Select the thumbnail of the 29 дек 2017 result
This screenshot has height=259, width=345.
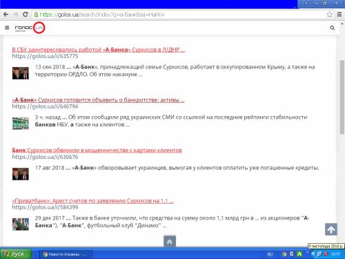[21, 224]
